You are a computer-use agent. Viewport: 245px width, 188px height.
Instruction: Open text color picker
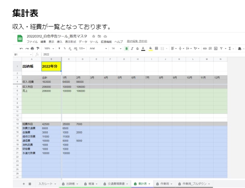click(143, 49)
